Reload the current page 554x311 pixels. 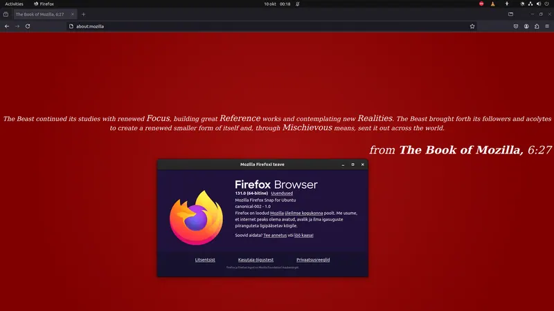28,26
